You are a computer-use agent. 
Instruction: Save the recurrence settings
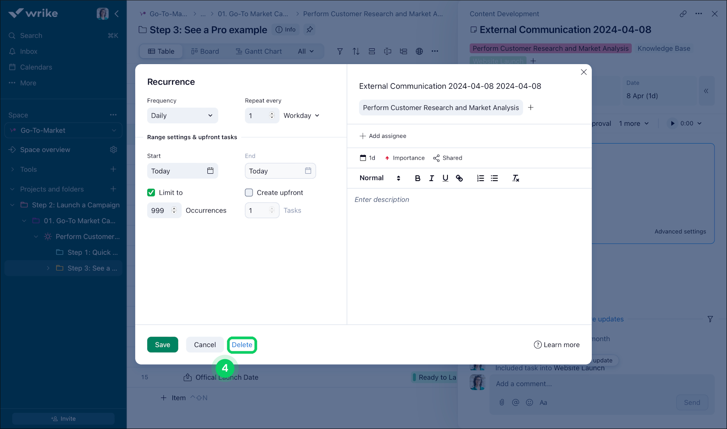(163, 345)
